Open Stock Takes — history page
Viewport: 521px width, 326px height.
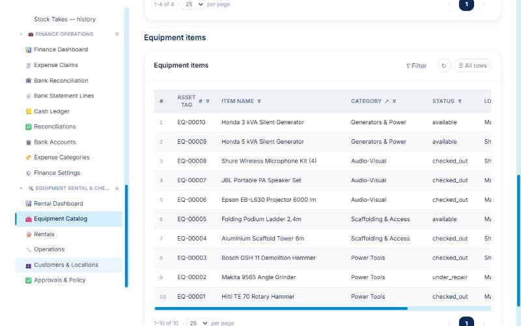click(x=64, y=20)
